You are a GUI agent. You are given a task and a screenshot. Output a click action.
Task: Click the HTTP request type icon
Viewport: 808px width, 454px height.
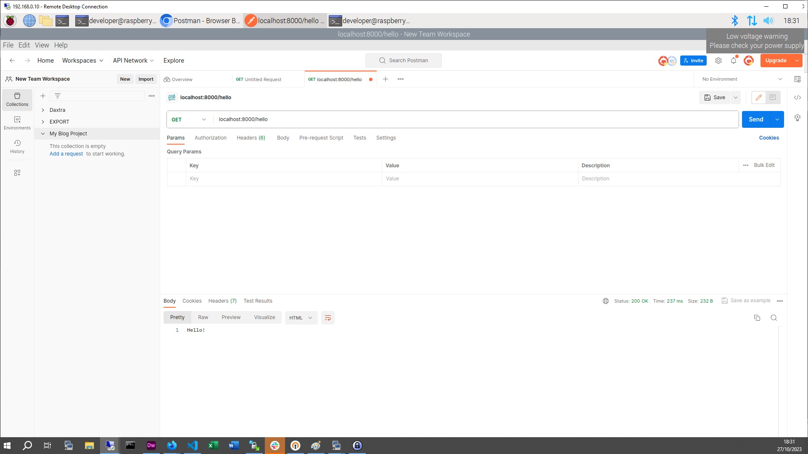(x=172, y=98)
